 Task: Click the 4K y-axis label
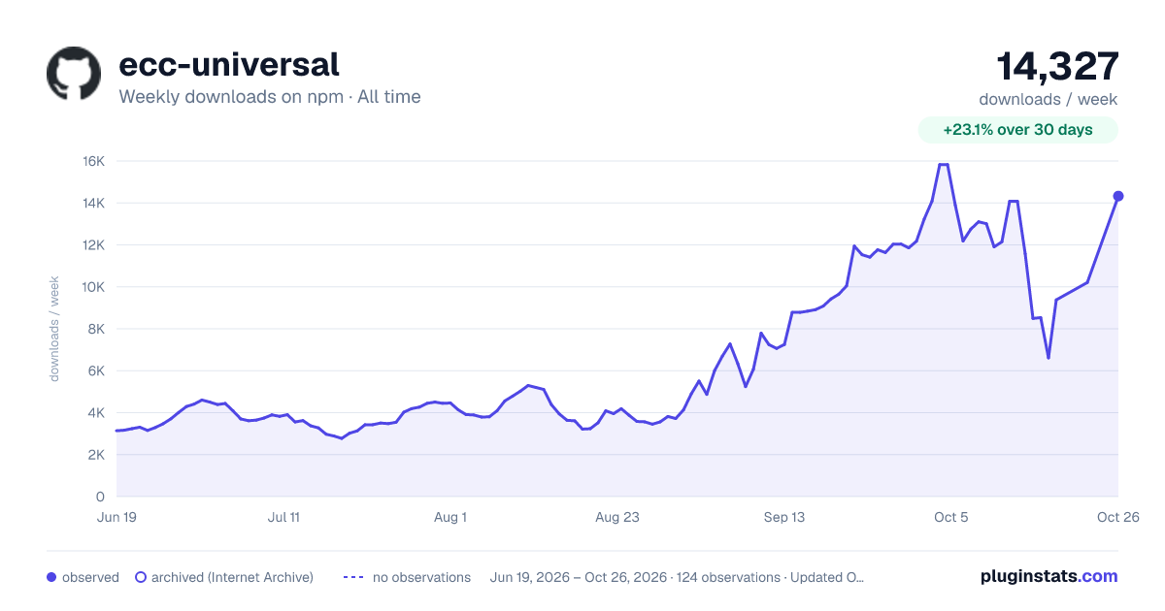96,412
